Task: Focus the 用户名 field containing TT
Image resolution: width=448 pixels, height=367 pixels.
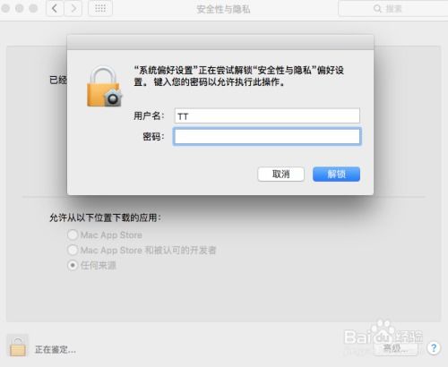Action: pyautogui.click(x=267, y=115)
